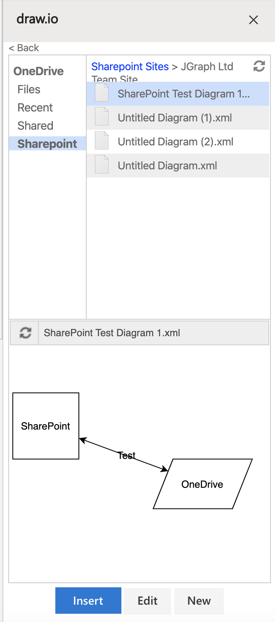
Task: Refresh the Sharepoint Sites file list
Action: (259, 66)
